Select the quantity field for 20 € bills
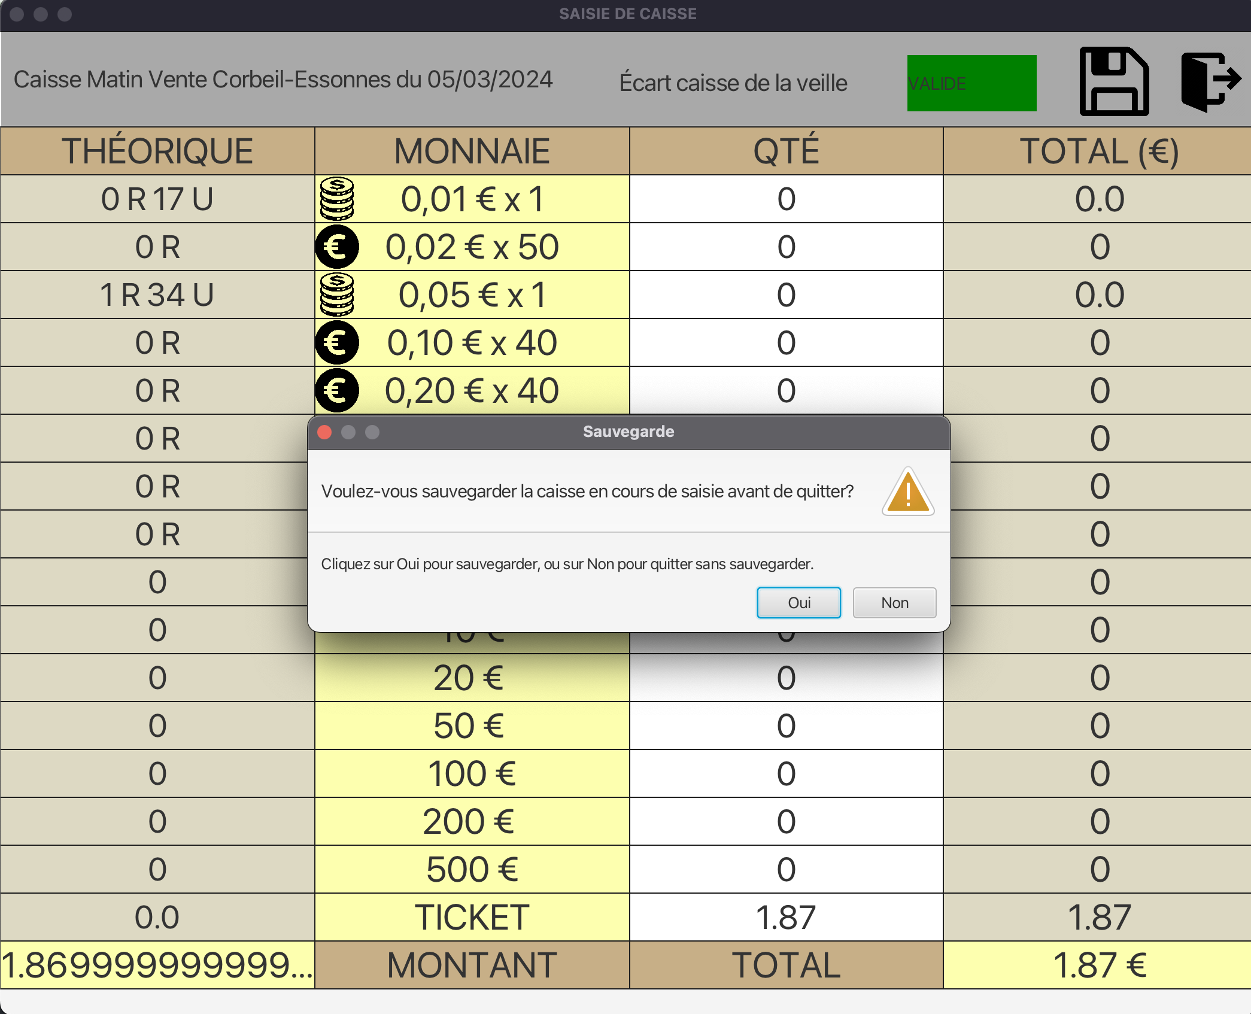1251x1014 pixels. pyautogui.click(x=785, y=677)
